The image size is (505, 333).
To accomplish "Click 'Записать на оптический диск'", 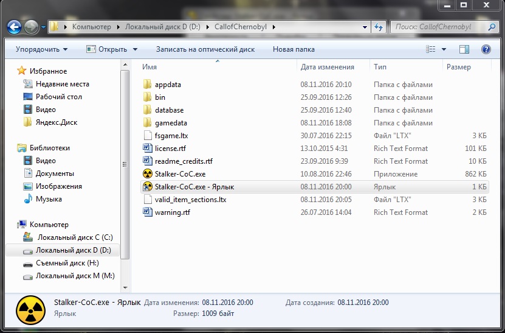I will click(x=205, y=49).
